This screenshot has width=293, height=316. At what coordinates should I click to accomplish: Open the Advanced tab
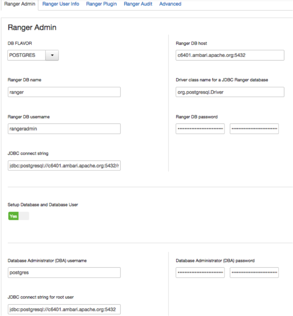(x=170, y=4)
